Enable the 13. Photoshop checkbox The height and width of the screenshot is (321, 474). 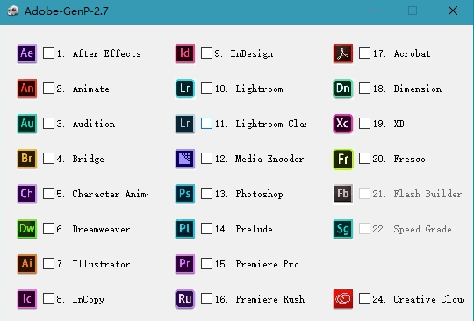pyautogui.click(x=206, y=193)
